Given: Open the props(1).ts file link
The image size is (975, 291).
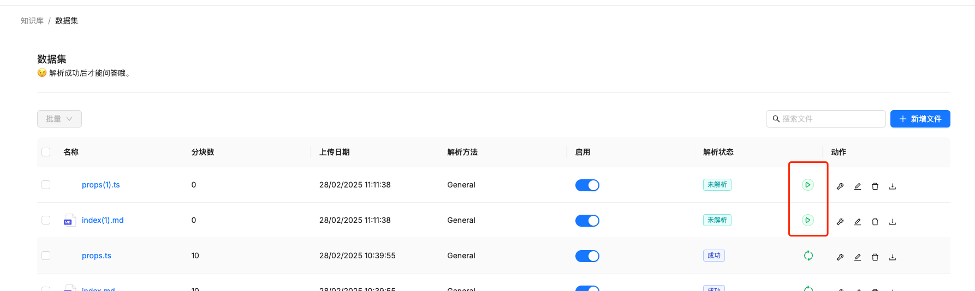Looking at the screenshot, I should tap(101, 185).
